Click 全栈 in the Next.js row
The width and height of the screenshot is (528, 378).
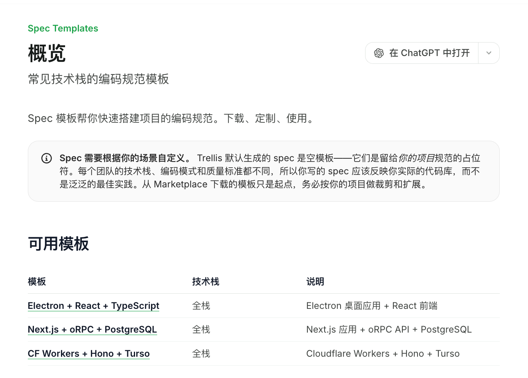point(201,330)
